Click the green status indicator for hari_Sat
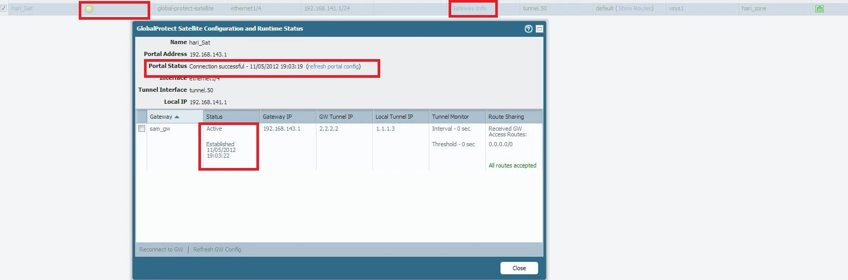This screenshot has width=848, height=280. pos(89,9)
